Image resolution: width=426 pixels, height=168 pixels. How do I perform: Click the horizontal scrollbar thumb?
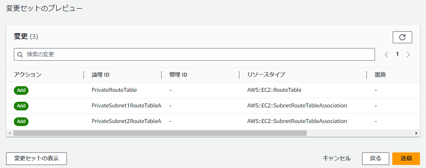coord(160,133)
